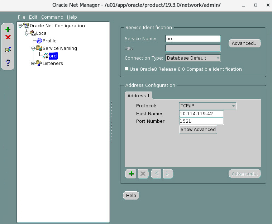
Task: Select the highlighted orcl tree label
Action: (53, 56)
